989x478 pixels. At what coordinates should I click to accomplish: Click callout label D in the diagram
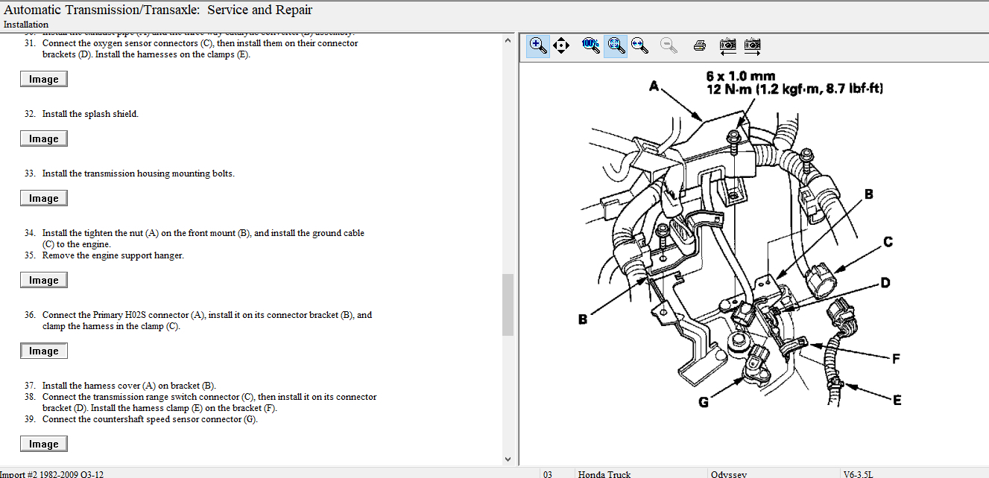885,283
